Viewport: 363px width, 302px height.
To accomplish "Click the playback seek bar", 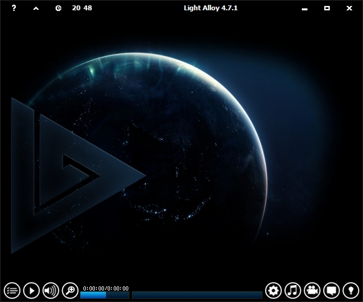I will click(x=197, y=295).
